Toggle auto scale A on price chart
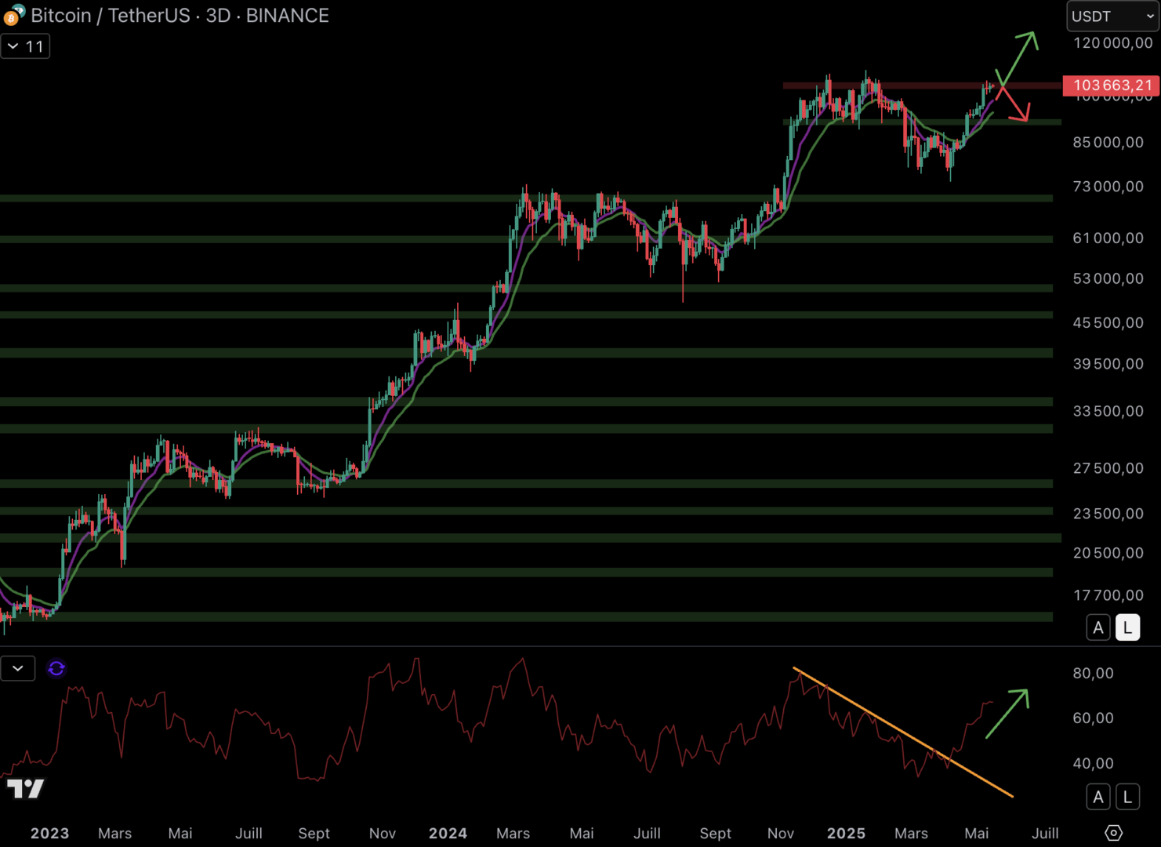 tap(1098, 627)
